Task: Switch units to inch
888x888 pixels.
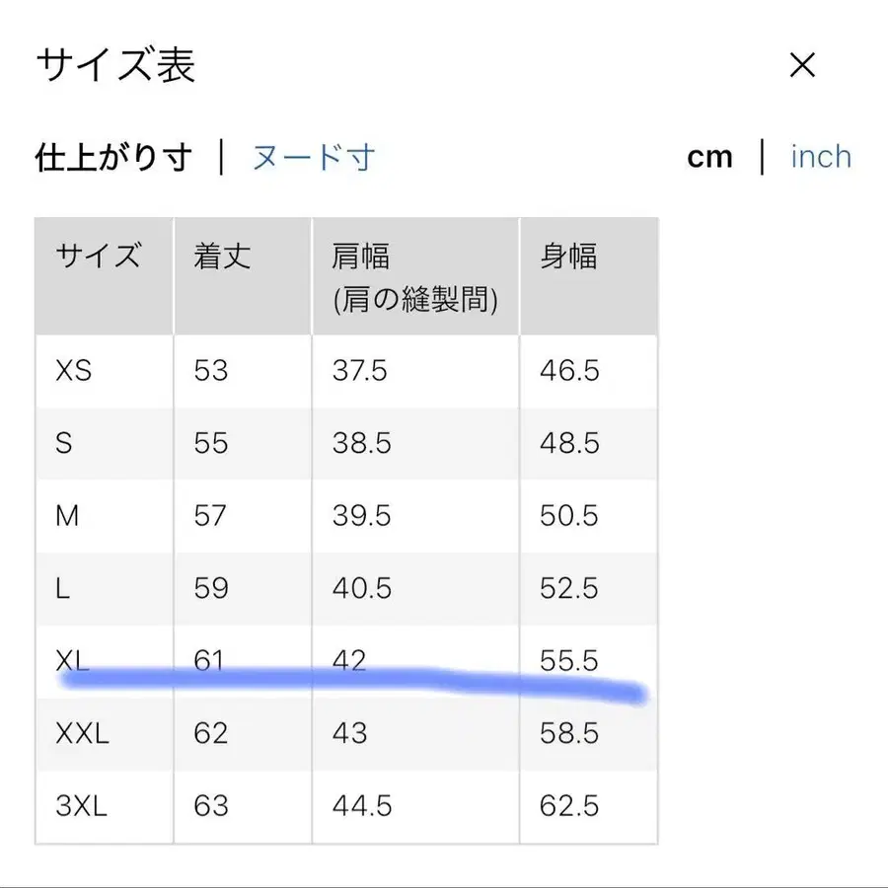Action: 820,157
